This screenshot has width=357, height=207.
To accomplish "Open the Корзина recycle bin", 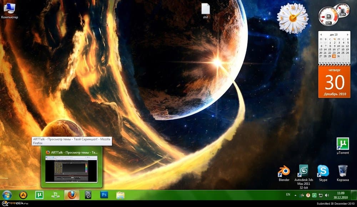I will tap(343, 172).
